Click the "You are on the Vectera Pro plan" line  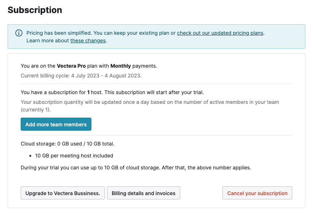click(x=89, y=66)
